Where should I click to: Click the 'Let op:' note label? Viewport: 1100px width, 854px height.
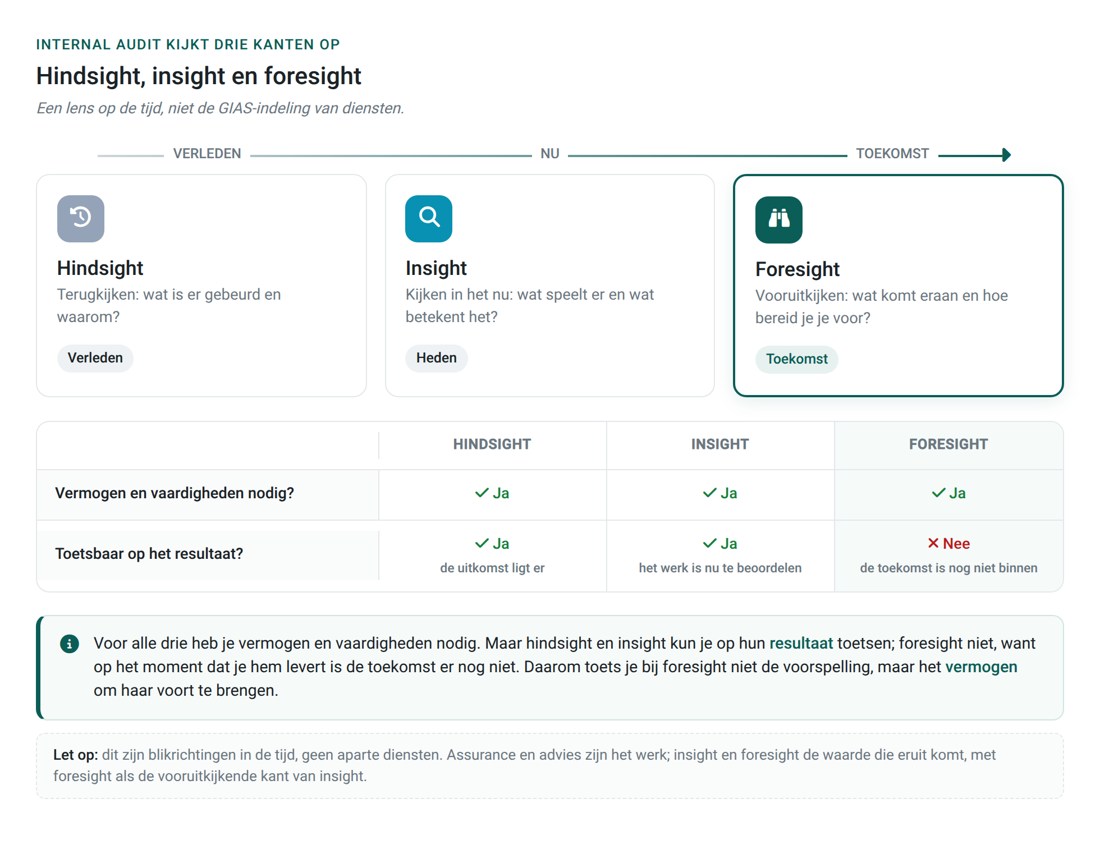(x=76, y=755)
